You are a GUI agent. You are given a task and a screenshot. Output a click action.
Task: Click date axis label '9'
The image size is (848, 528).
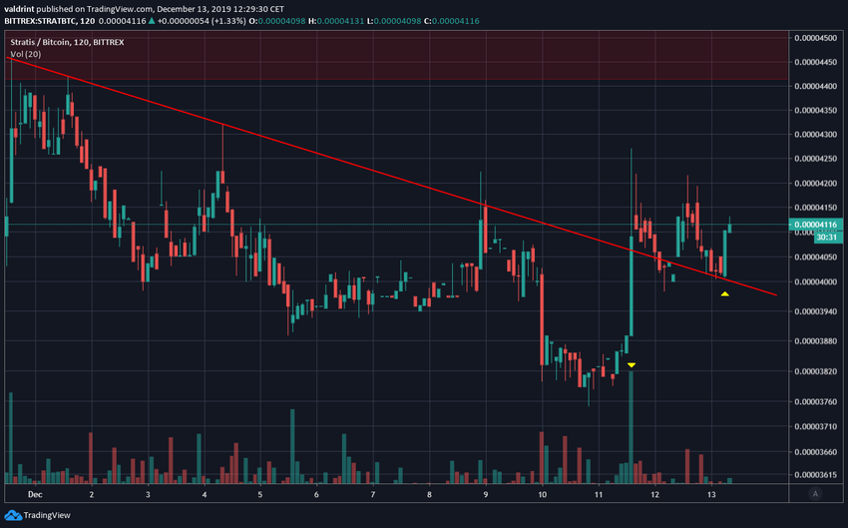pyautogui.click(x=486, y=494)
